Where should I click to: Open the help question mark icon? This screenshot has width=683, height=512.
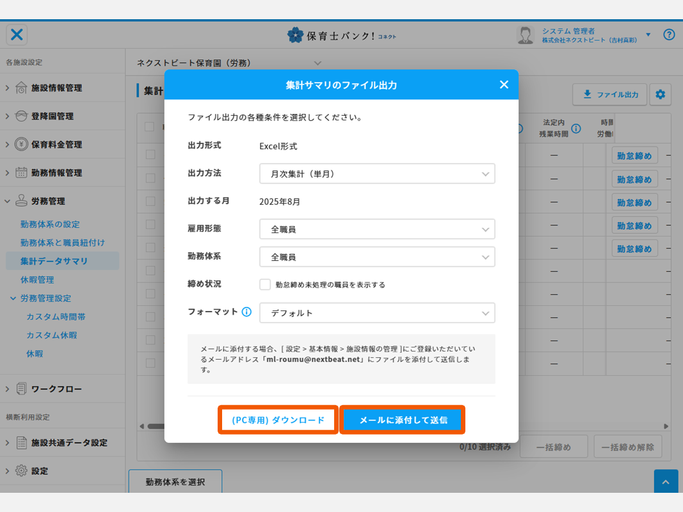click(x=669, y=35)
